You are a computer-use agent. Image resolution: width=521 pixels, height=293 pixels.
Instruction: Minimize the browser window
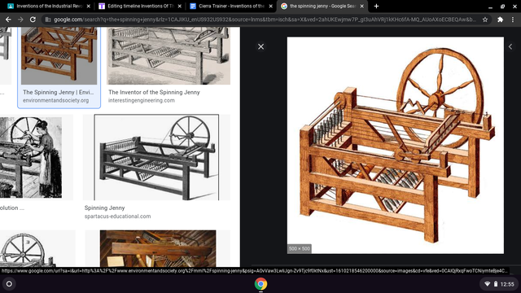(x=490, y=7)
